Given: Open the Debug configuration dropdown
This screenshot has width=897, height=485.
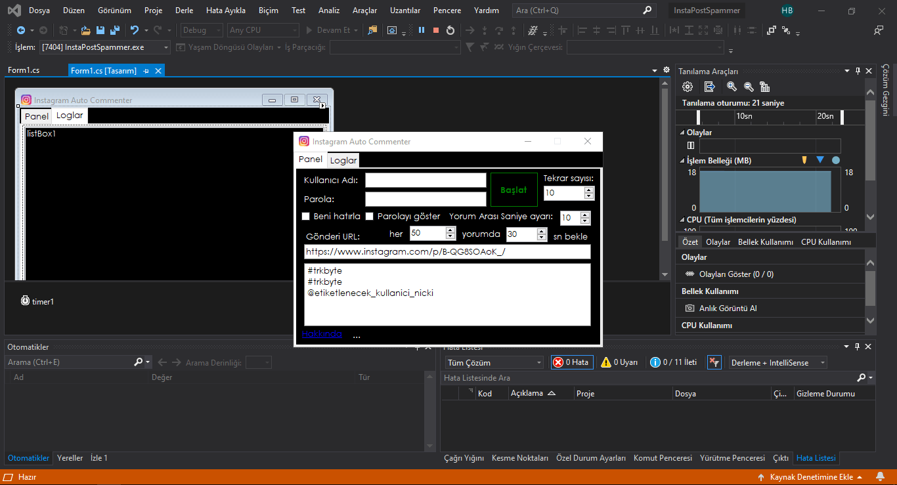Looking at the screenshot, I should tap(202, 30).
